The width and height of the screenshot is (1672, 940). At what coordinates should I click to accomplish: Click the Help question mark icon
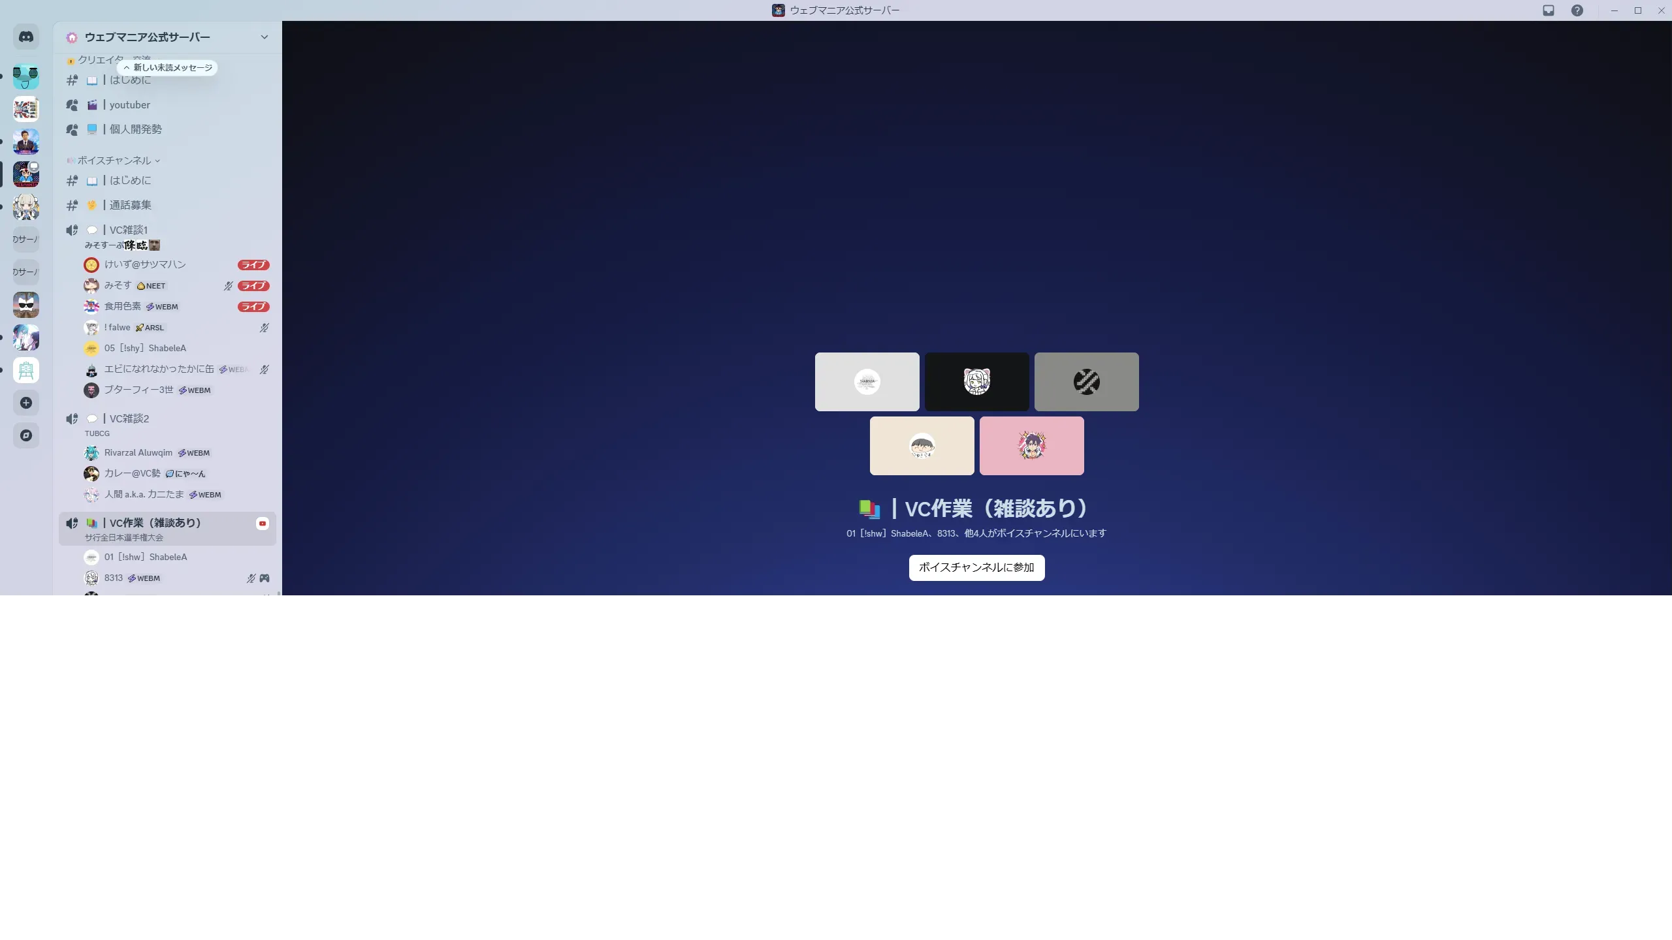1577,10
